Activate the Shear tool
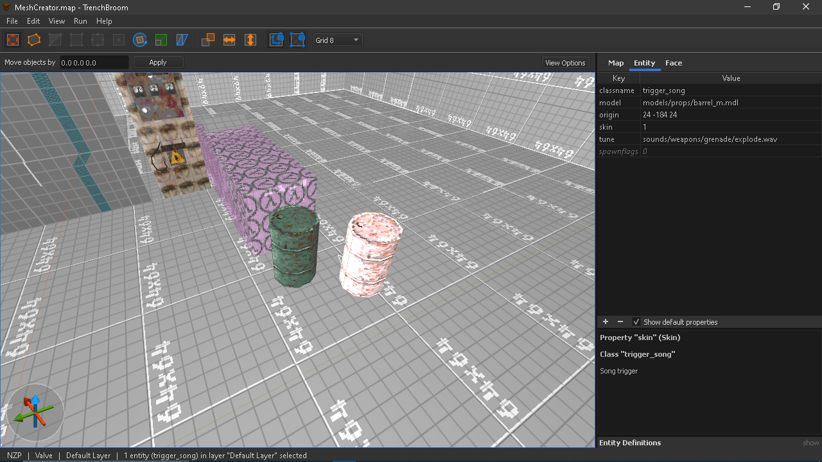This screenshot has width=822, height=462. coord(182,40)
